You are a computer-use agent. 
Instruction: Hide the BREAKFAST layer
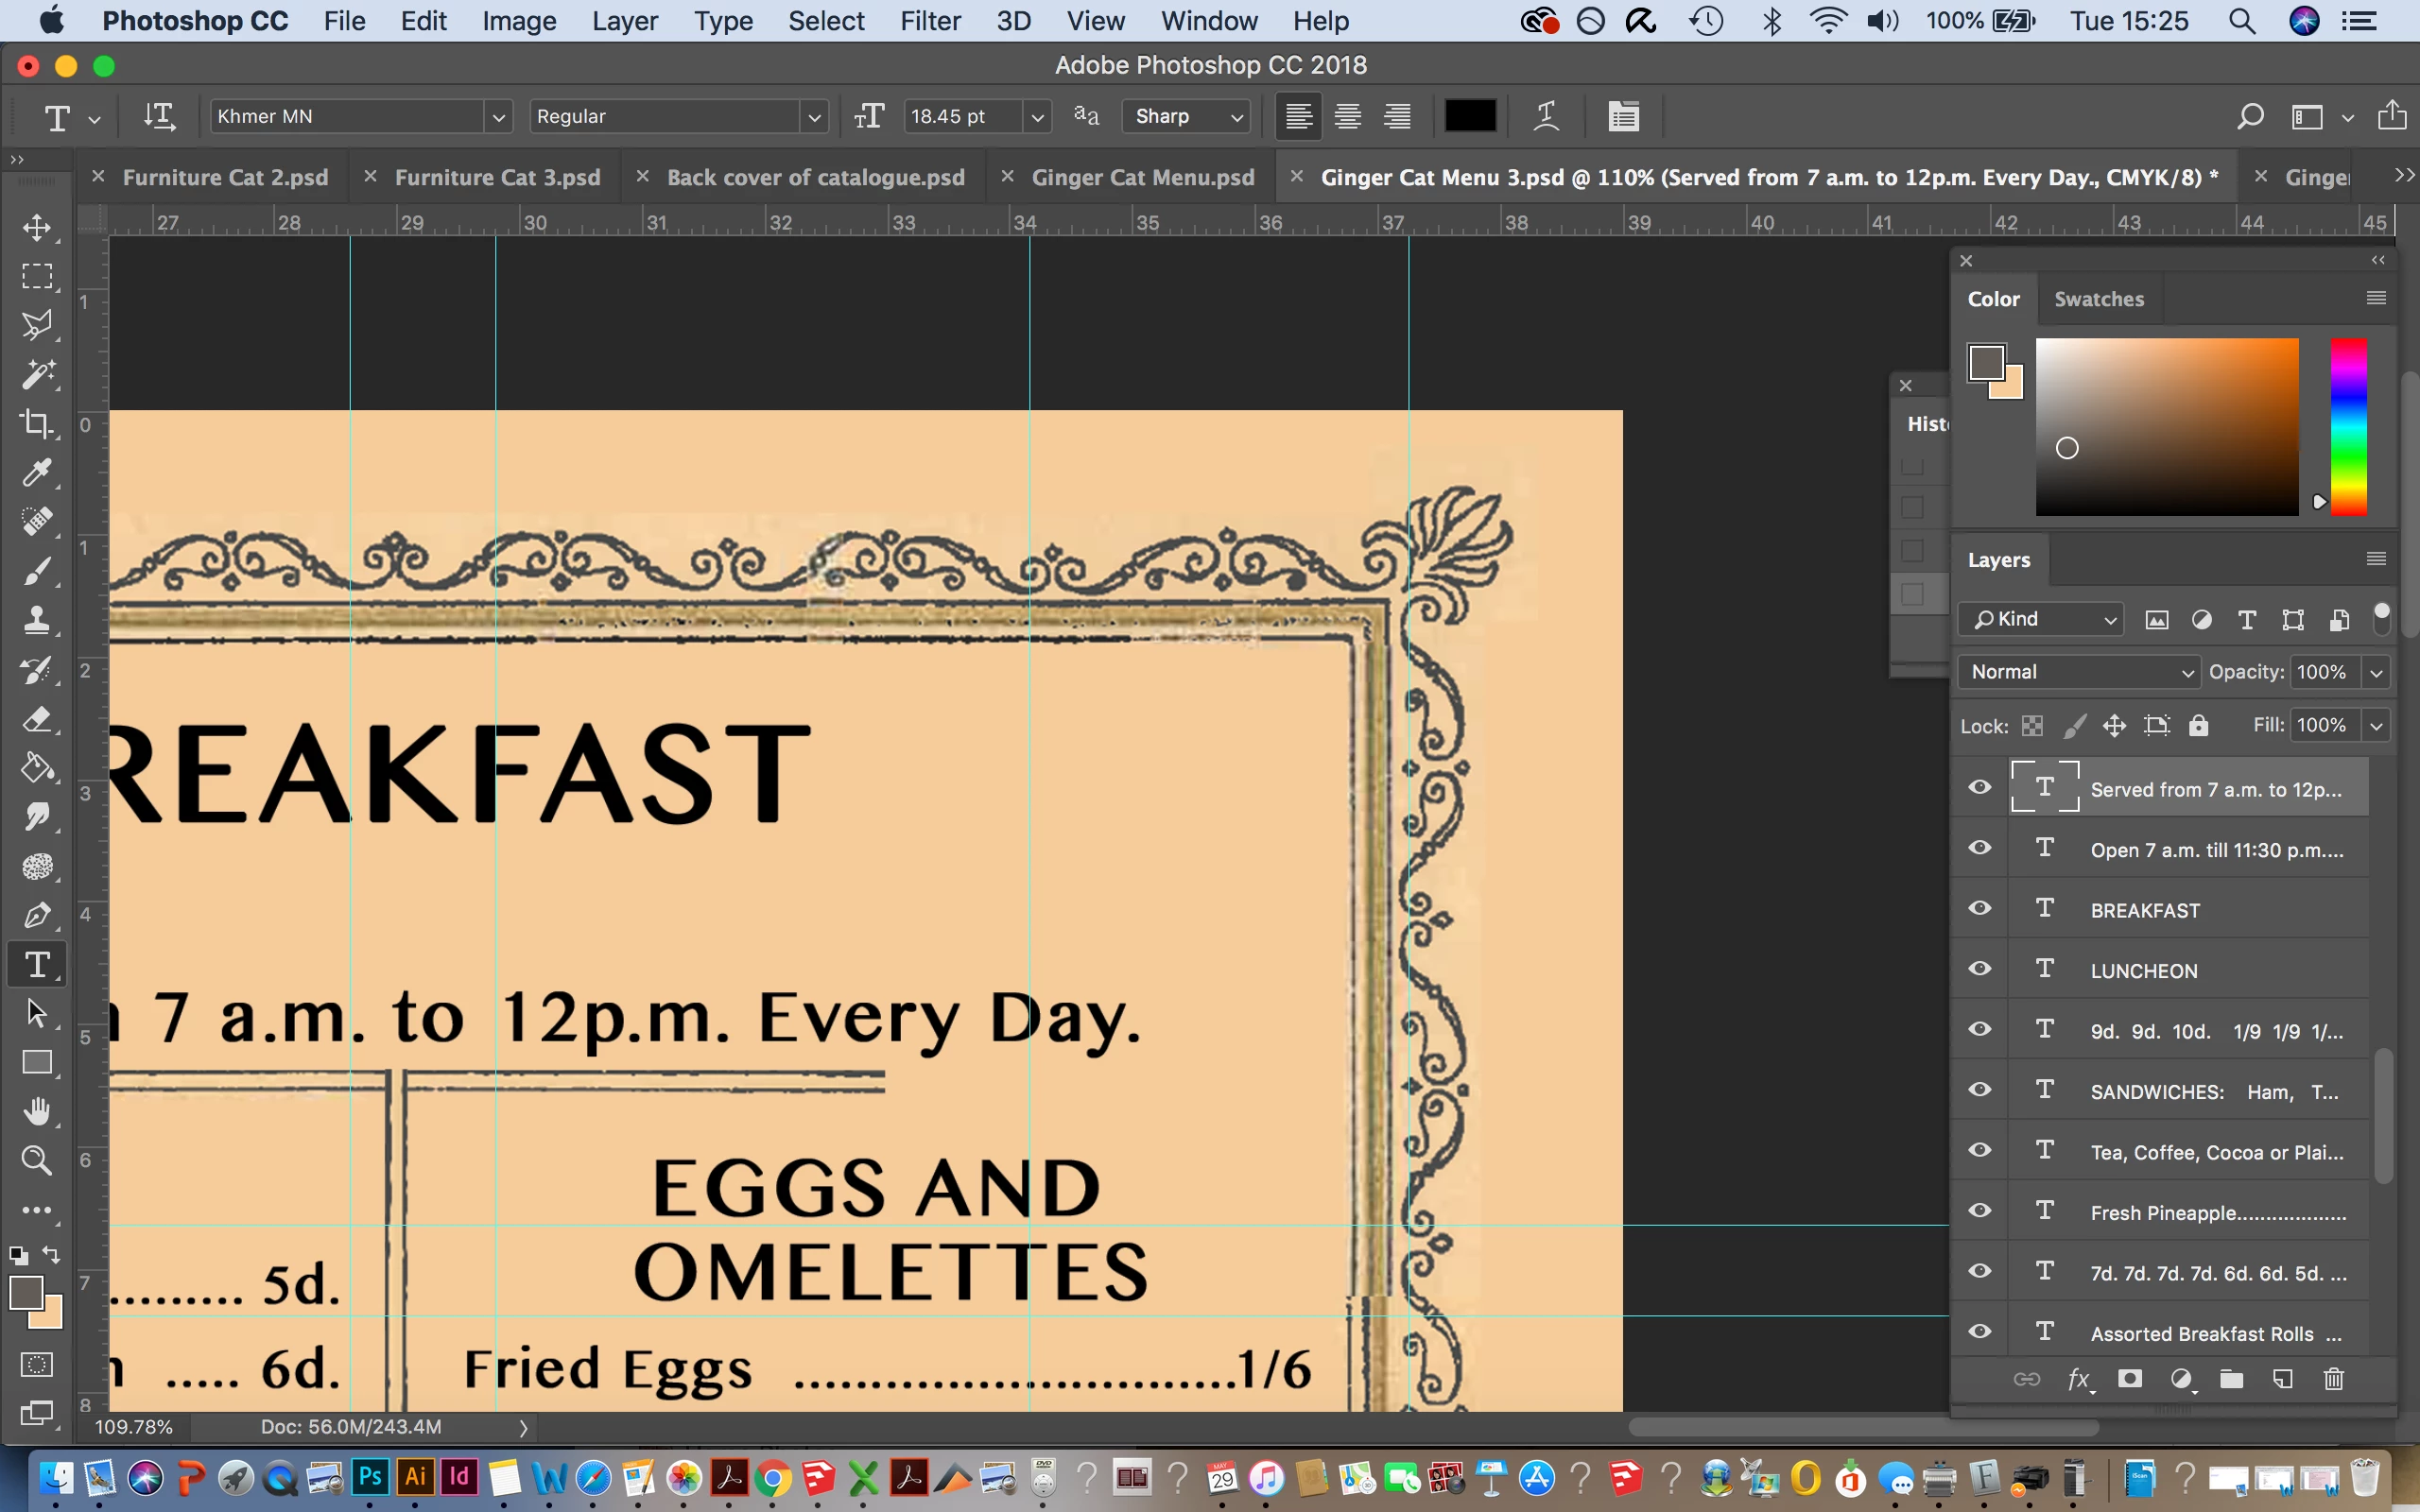coord(1980,909)
